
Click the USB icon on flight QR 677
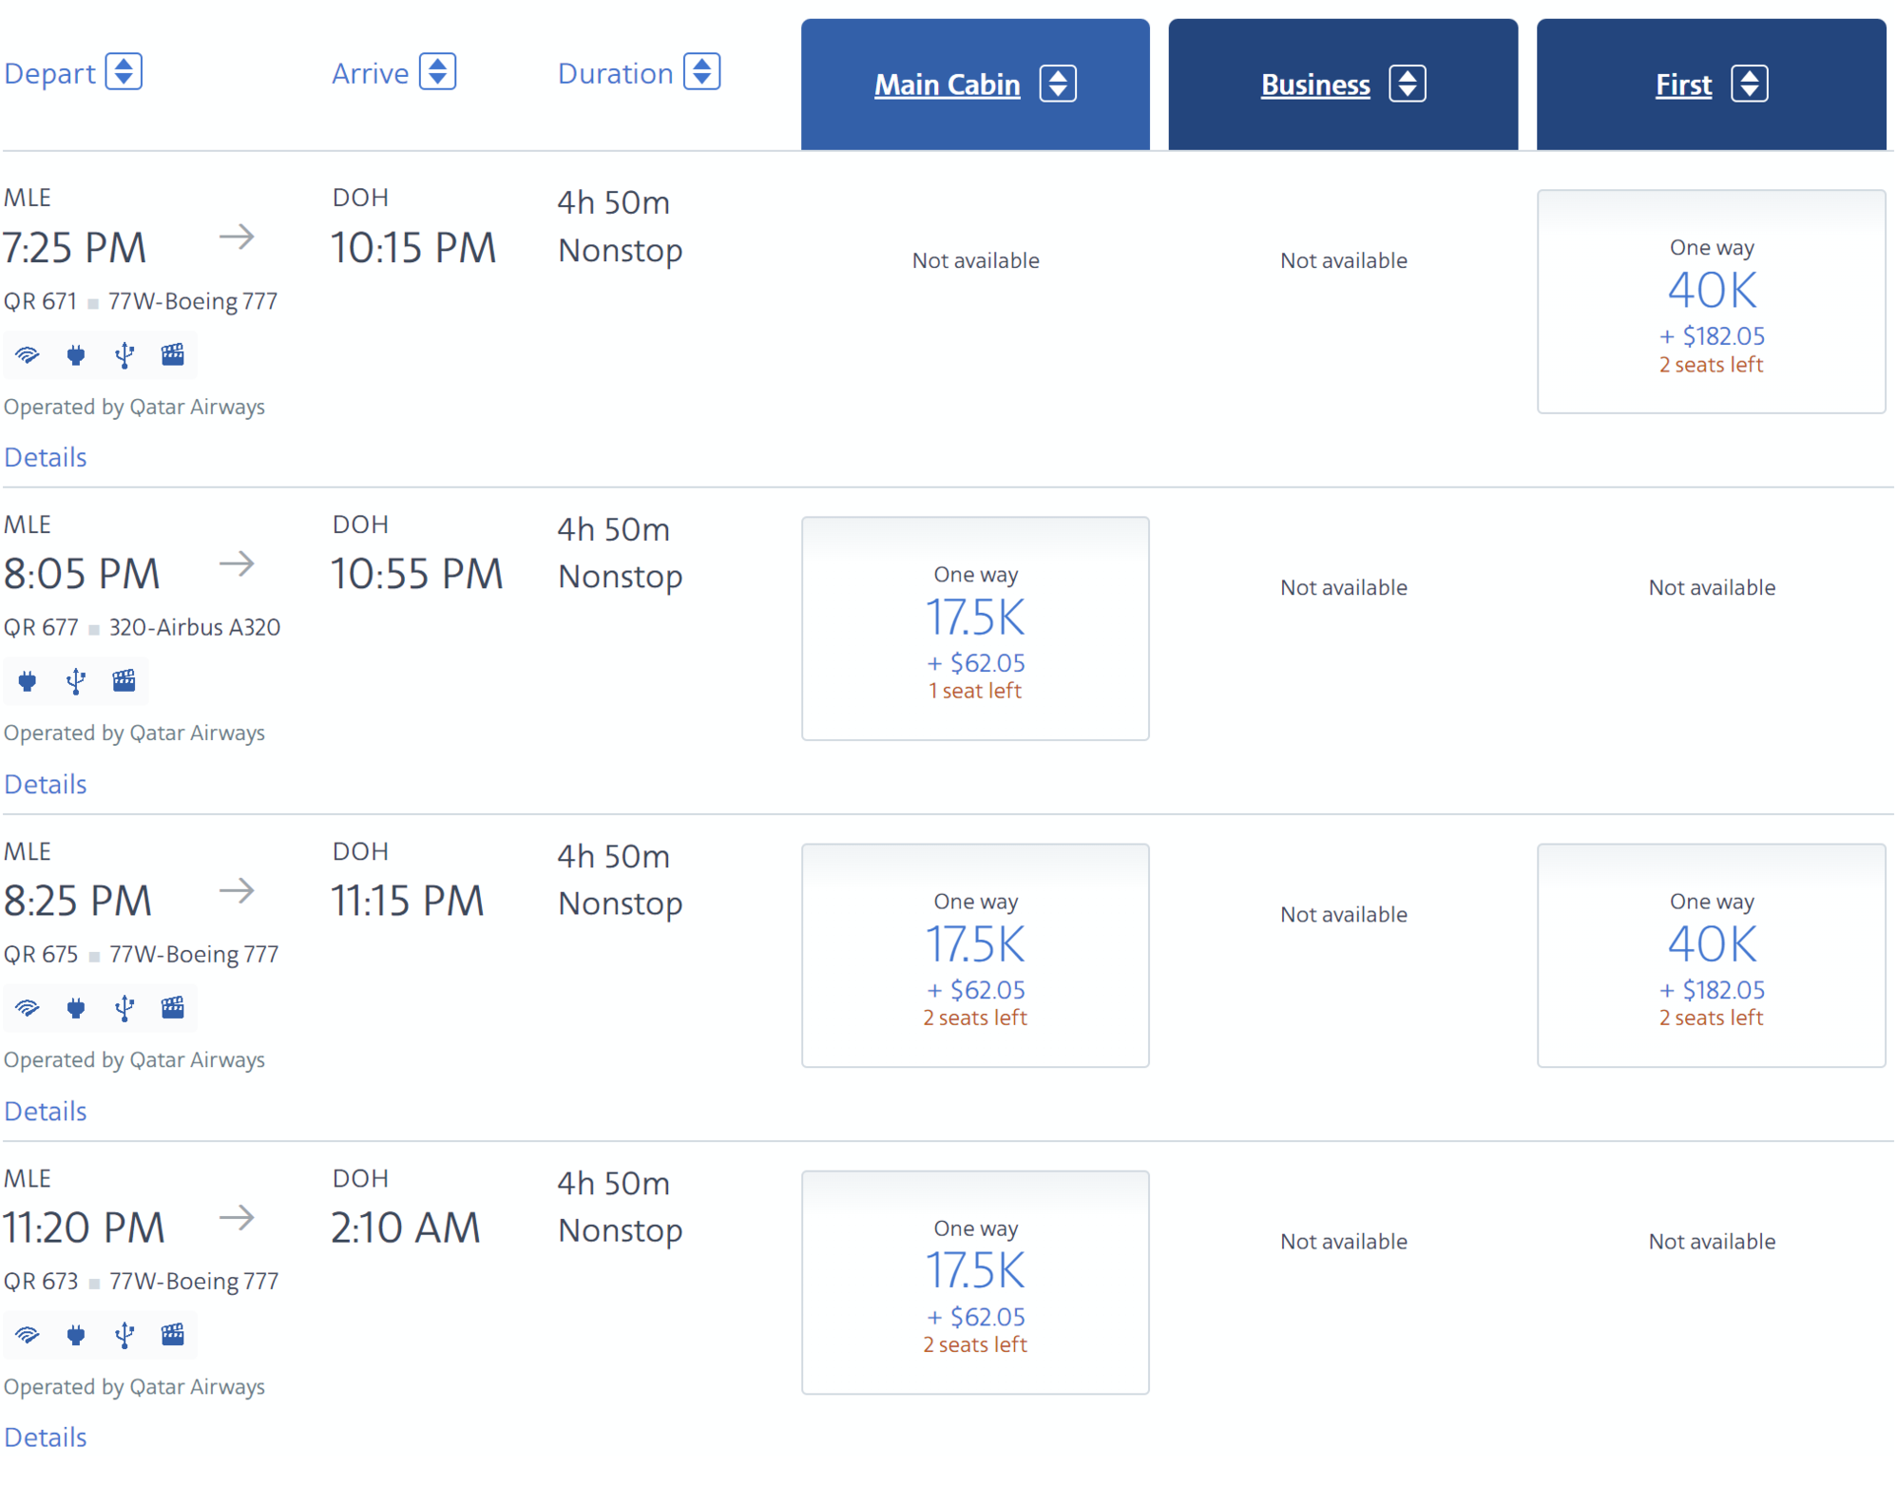(x=75, y=680)
